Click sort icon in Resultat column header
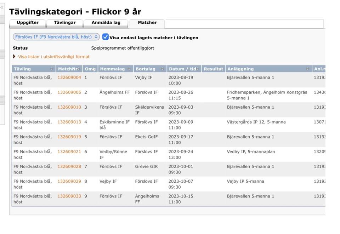The image size is (340, 234). (222, 69)
